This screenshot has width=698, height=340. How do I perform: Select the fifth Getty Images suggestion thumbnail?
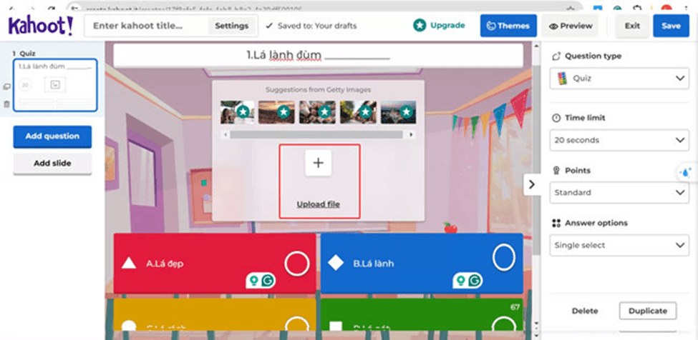pyautogui.click(x=399, y=112)
